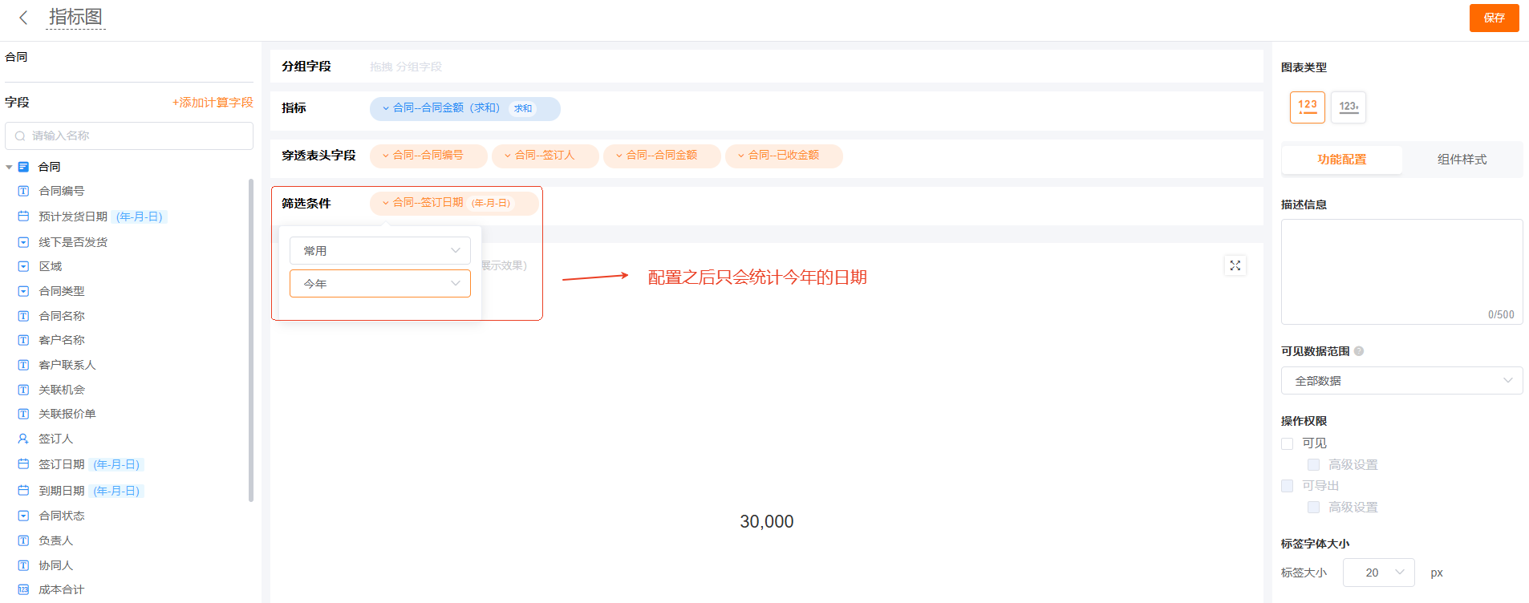The width and height of the screenshot is (1529, 603).
Task: Click the orange 保存 button
Action: tap(1493, 18)
